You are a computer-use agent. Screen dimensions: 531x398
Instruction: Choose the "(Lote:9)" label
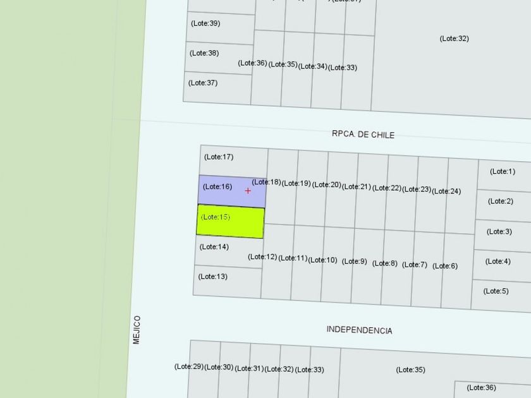[354, 262]
